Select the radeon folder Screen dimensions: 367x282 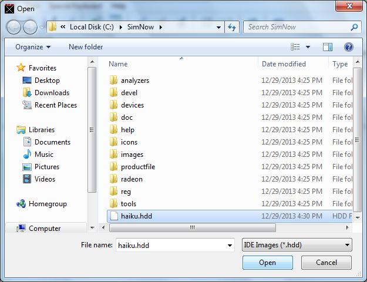(x=132, y=179)
